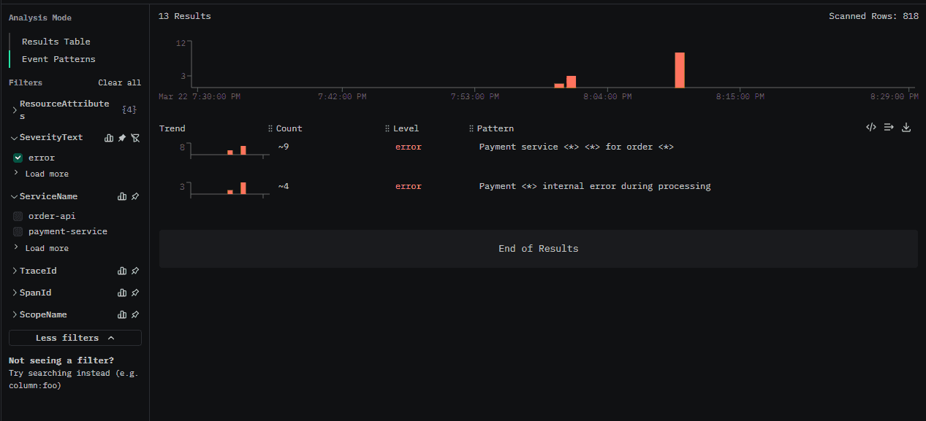Download pattern results as file
Viewport: 926px width, 421px height.
tap(906, 127)
